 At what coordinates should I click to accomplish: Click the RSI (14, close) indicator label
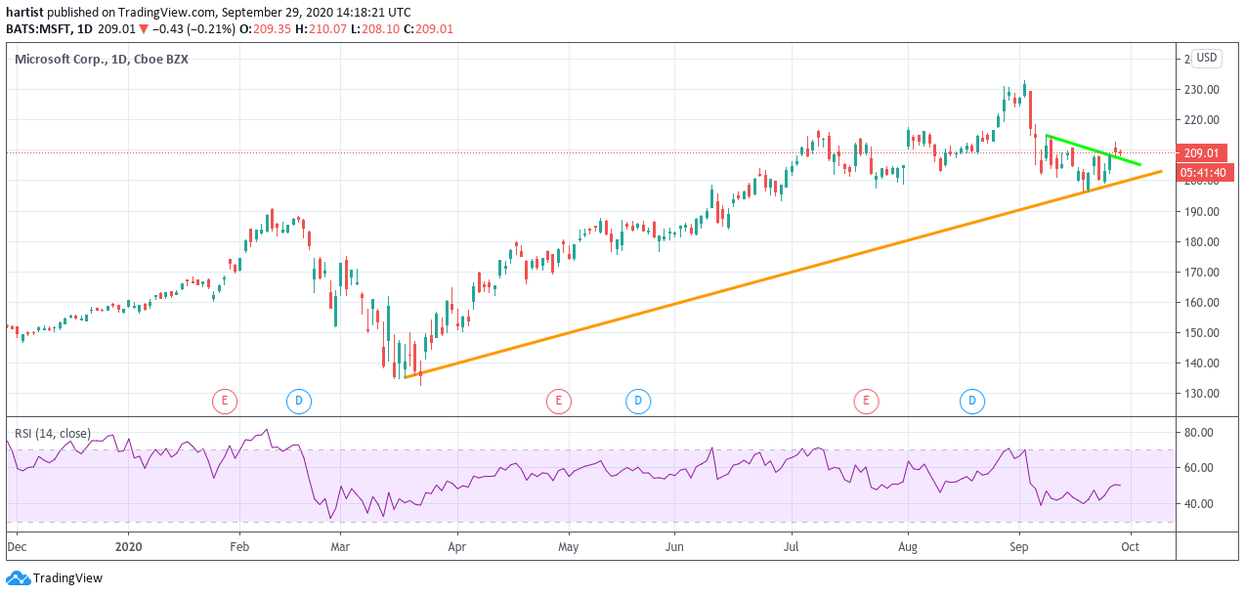pos(53,433)
